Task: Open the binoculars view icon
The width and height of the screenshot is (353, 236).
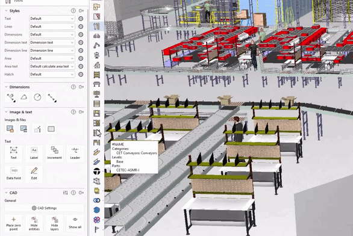Action: coord(96,36)
